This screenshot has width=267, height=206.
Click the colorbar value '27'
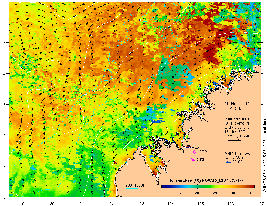pos(179,193)
